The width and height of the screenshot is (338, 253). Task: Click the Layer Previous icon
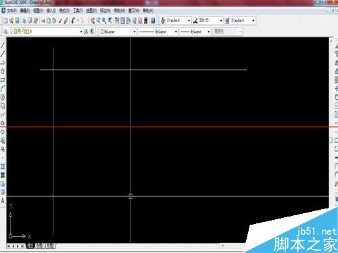point(92,32)
